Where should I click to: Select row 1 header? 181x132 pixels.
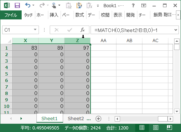(6, 48)
